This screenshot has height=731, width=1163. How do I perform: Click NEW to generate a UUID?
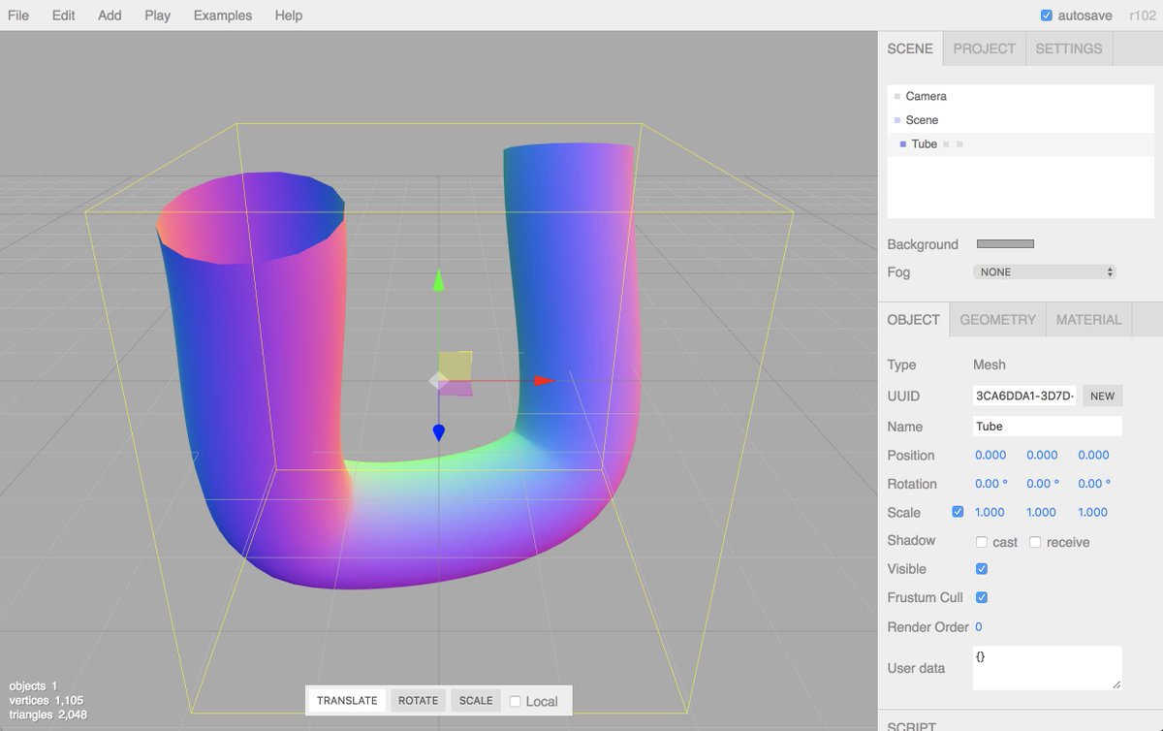1102,396
